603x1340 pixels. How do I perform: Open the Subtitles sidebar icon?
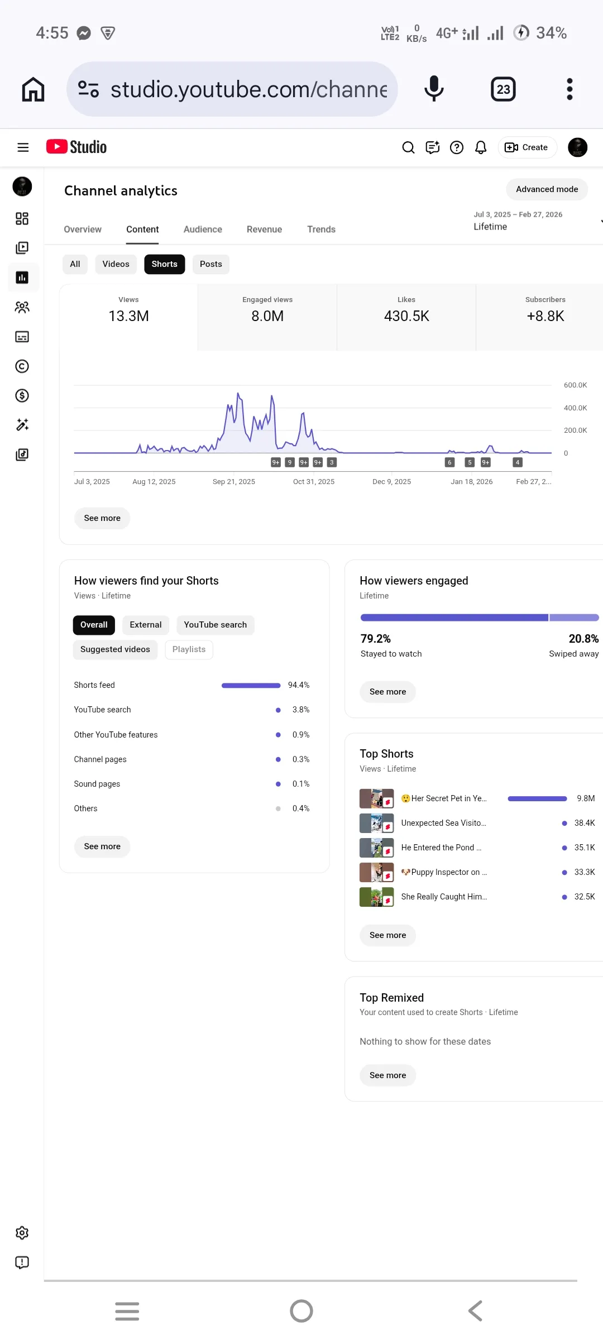point(22,337)
